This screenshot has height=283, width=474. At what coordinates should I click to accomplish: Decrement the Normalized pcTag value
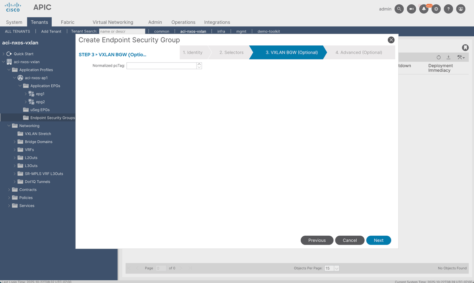[199, 67]
